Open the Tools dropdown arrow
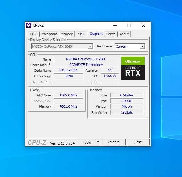 pyautogui.click(x=98, y=142)
